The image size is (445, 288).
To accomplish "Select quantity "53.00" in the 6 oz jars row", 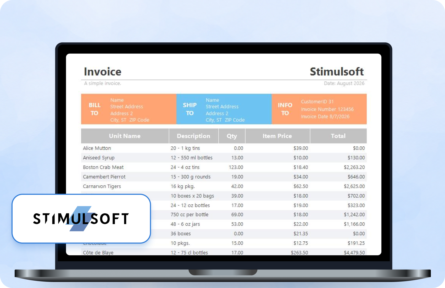I will click(x=237, y=224).
